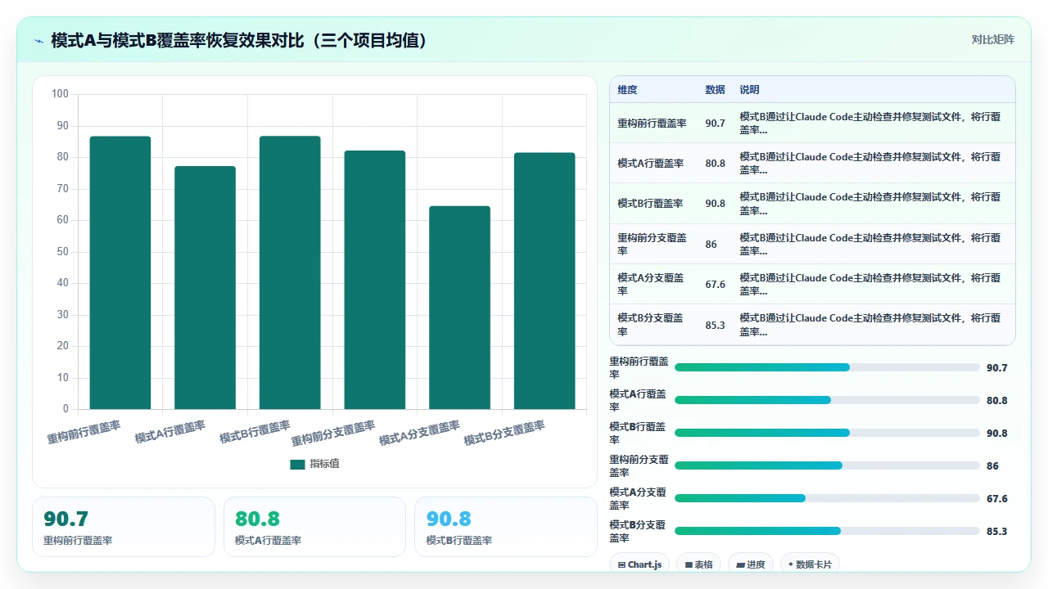Select the 数据卡片 chip at bottom
The image size is (1048, 589).
810,564
